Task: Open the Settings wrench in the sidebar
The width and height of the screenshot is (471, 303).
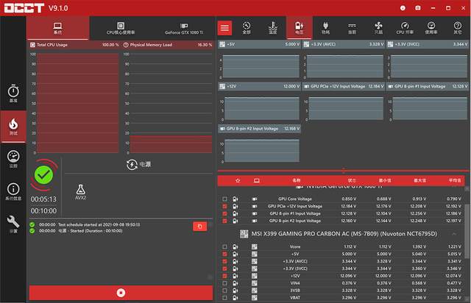Action: pyautogui.click(x=13, y=224)
